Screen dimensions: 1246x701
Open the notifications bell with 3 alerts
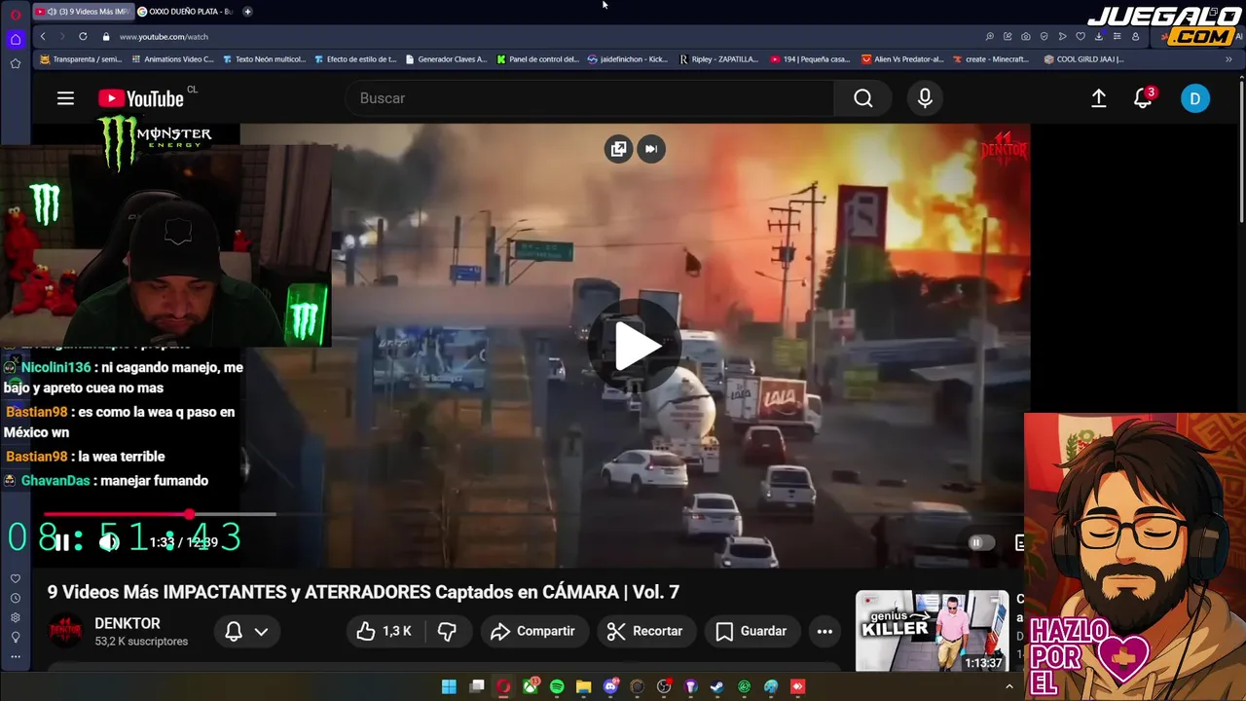point(1143,98)
